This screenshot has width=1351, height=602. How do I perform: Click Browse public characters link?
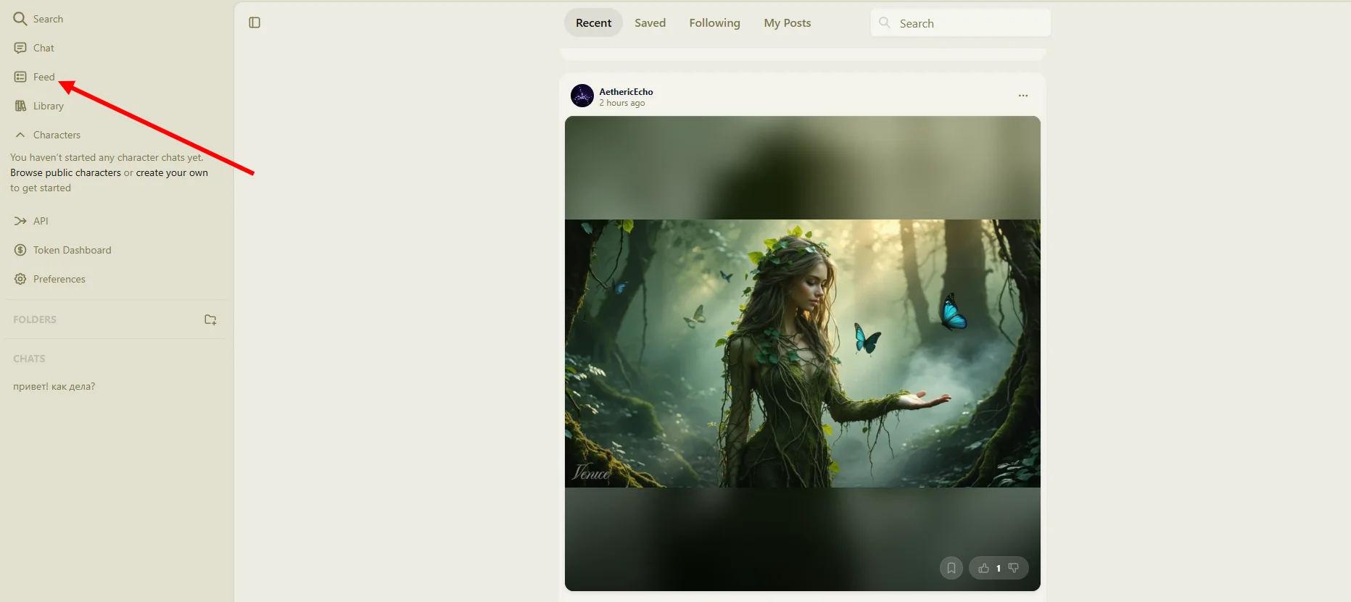click(65, 172)
